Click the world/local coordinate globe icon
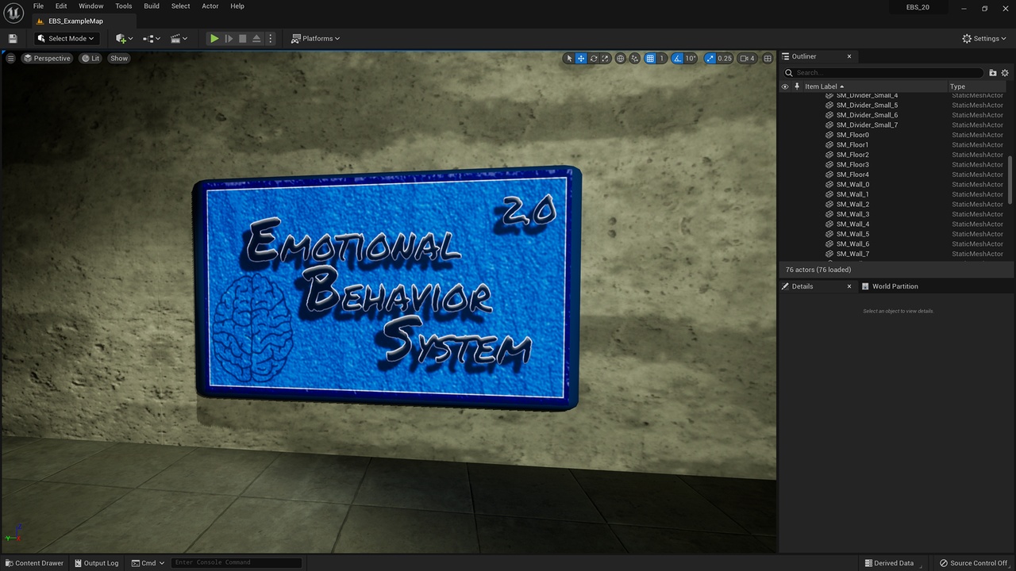 point(621,58)
